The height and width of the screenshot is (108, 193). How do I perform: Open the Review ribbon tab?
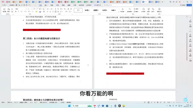63,5
